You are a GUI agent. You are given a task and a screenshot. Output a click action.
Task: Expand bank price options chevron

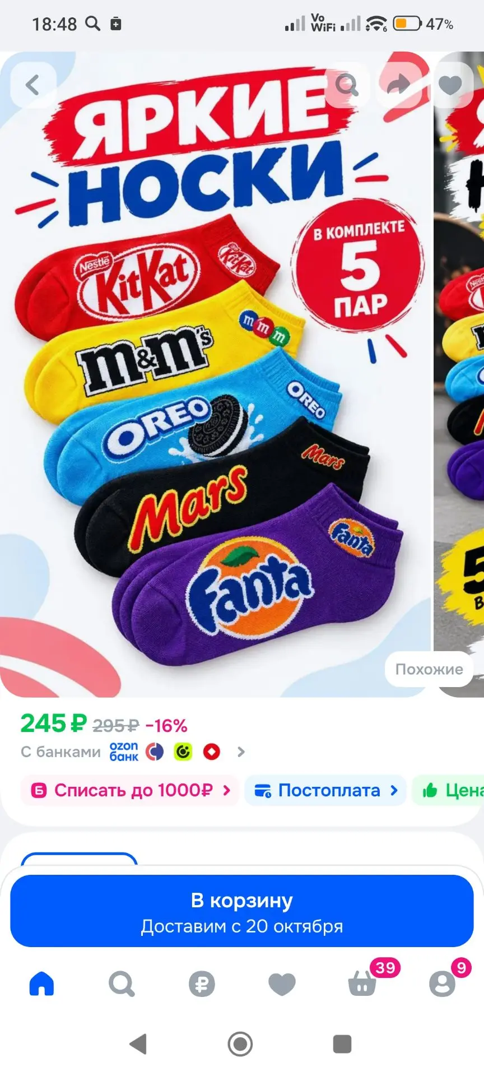coord(241,752)
